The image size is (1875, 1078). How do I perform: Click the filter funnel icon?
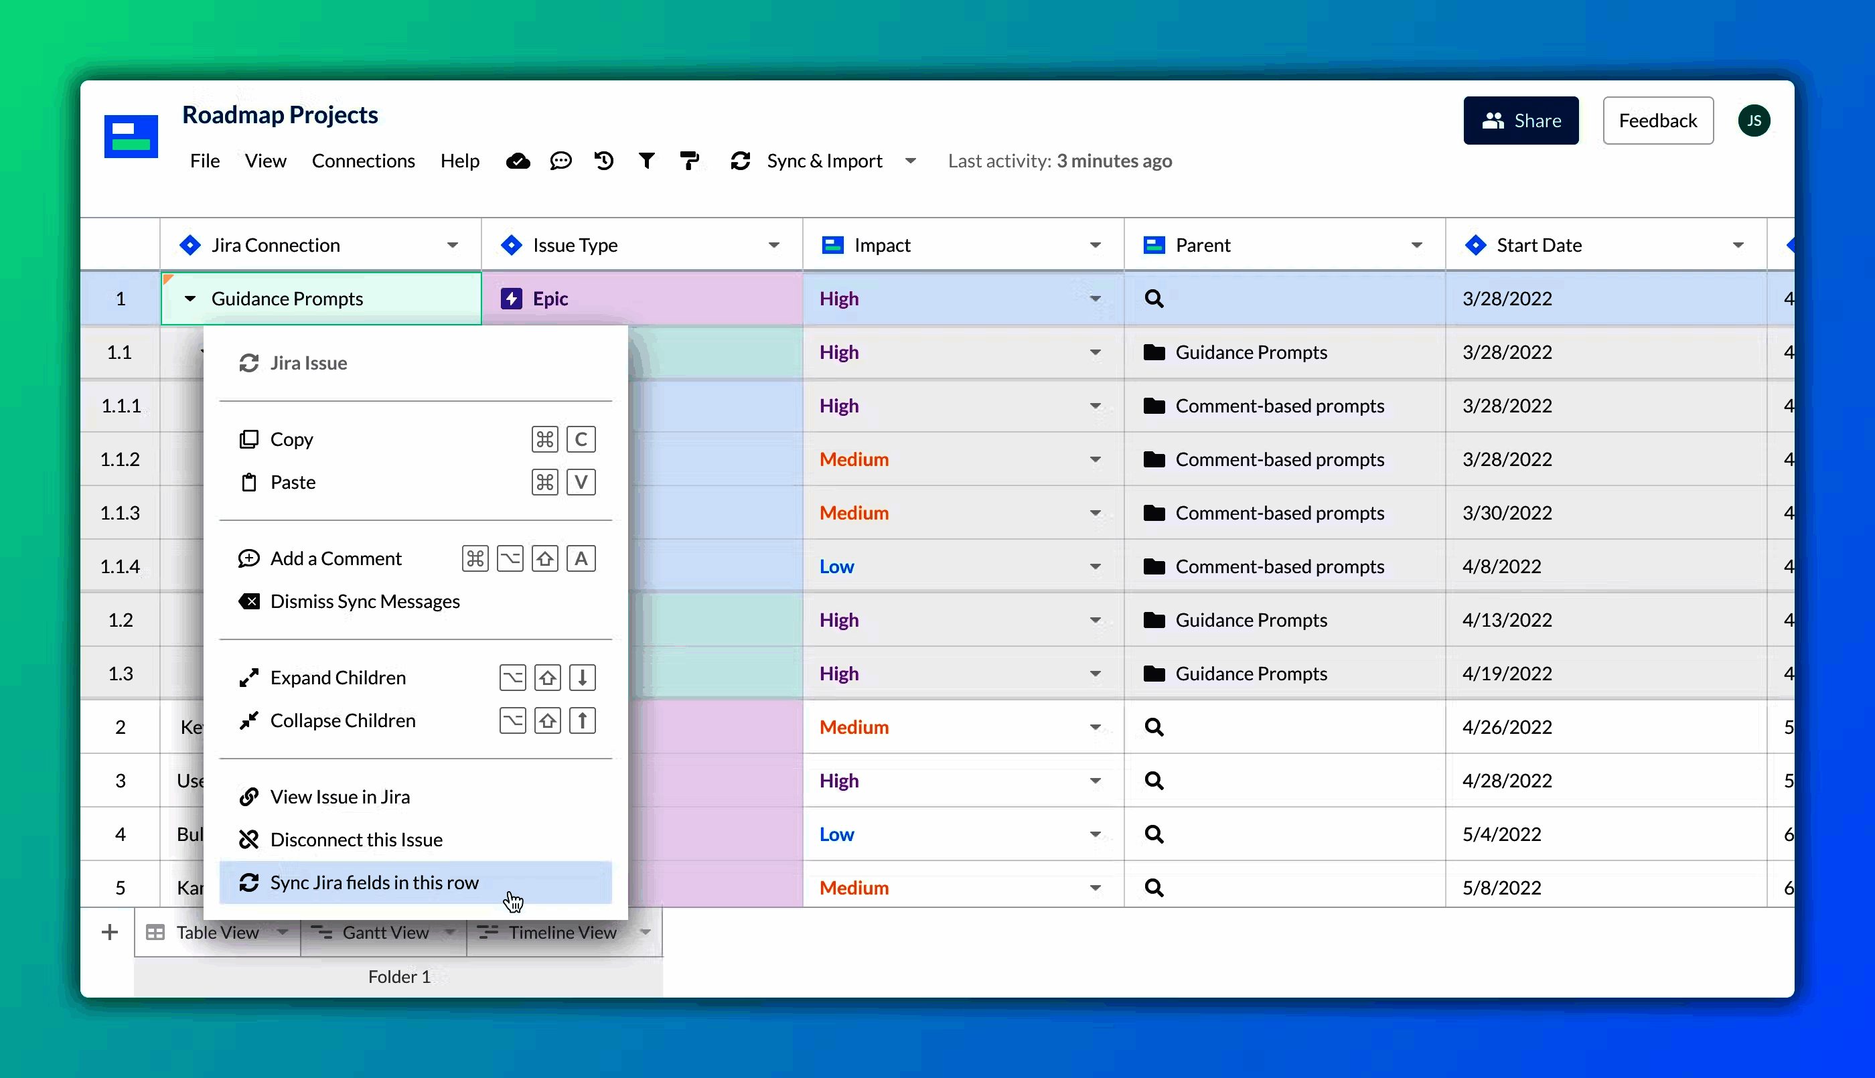click(646, 161)
